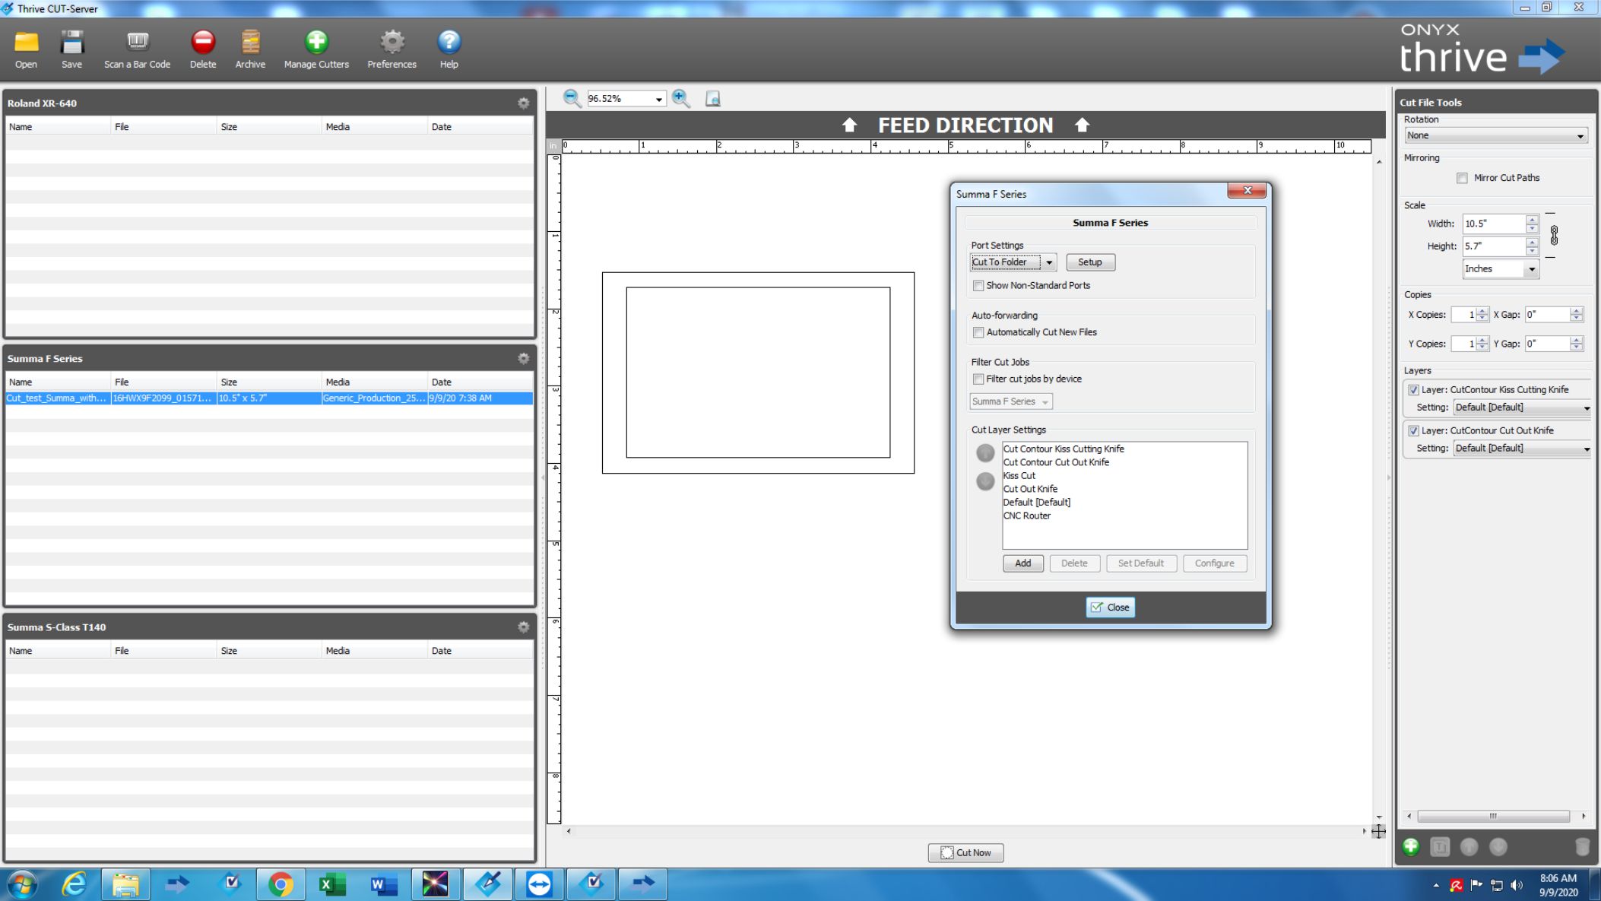1601x901 pixels.
Task: Click pan crosshair icon at preview corner
Action: pyautogui.click(x=1378, y=831)
